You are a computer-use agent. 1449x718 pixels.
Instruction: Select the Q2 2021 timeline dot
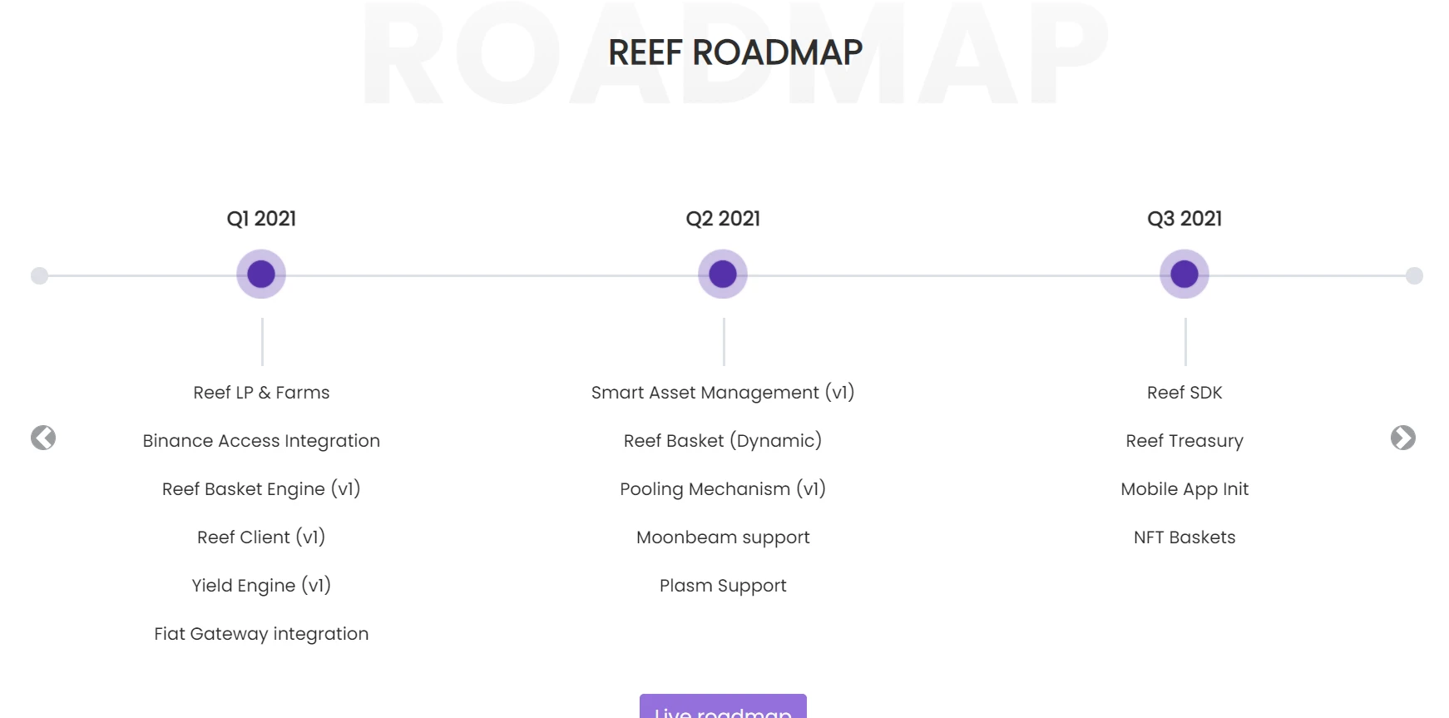[x=723, y=274]
